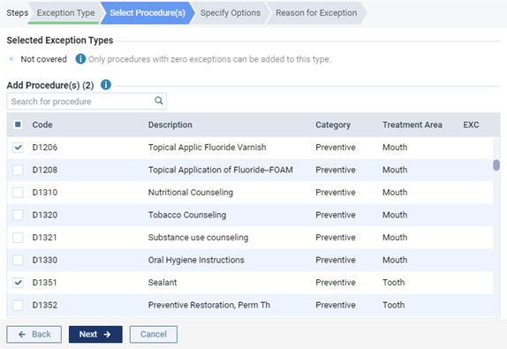Screen dimensions: 507x349
Task: Uncheck the D1351 Sealant checkbox
Action: 18,283
